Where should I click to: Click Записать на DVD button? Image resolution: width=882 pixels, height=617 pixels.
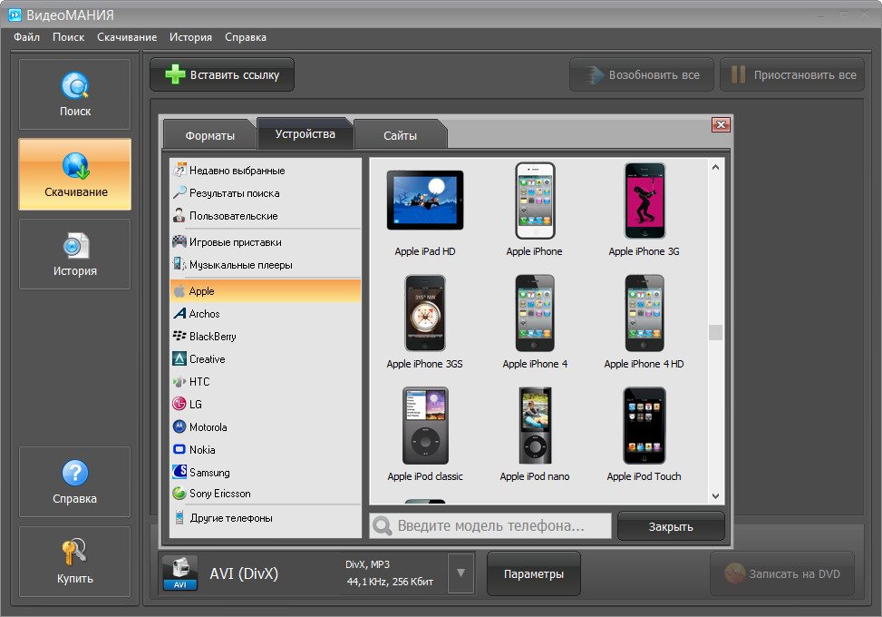782,573
